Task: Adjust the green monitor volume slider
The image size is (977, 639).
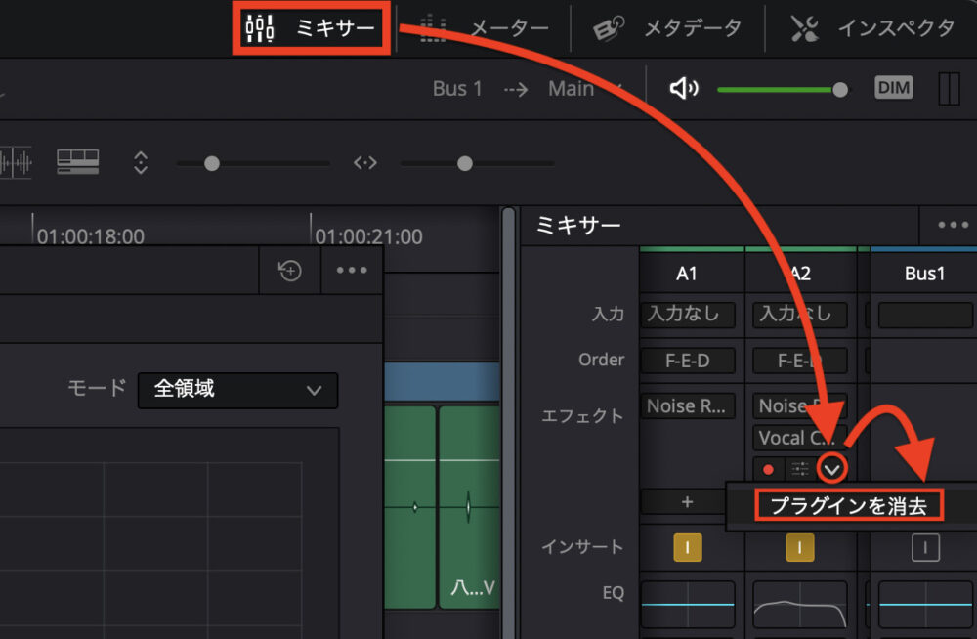Action: (x=782, y=90)
